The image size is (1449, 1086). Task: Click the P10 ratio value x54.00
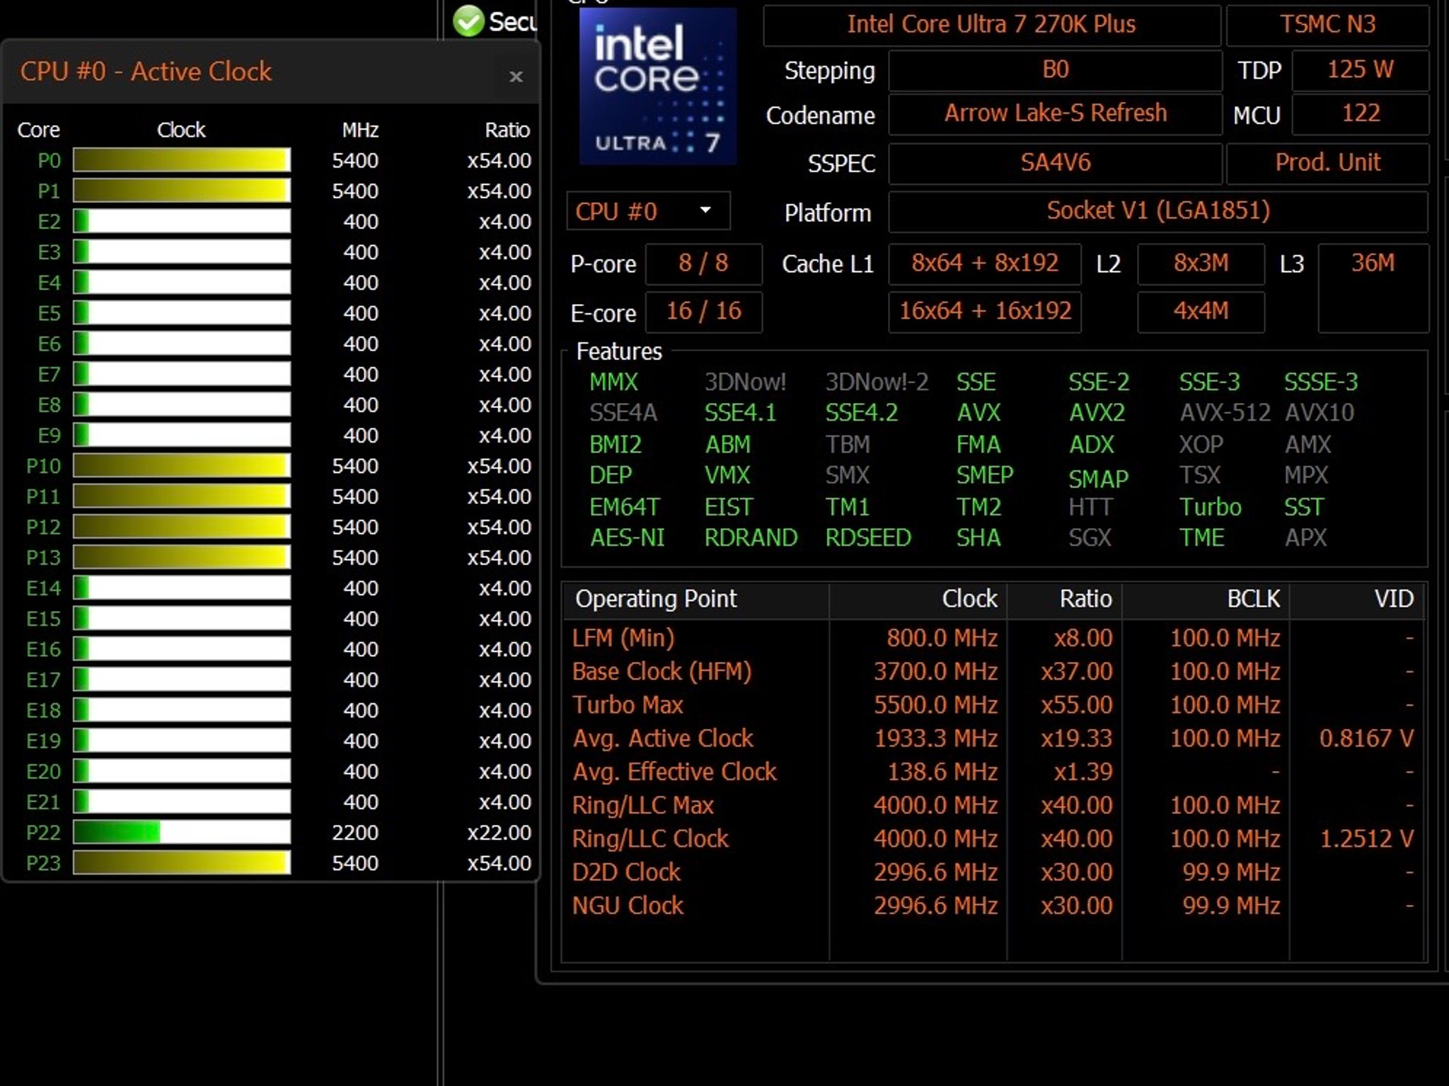(x=499, y=466)
